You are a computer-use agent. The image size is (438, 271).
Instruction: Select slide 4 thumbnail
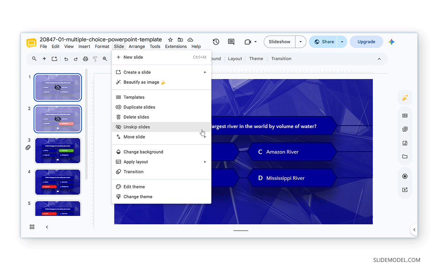(58, 182)
